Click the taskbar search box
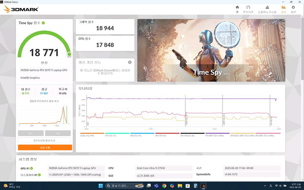 click(125, 186)
